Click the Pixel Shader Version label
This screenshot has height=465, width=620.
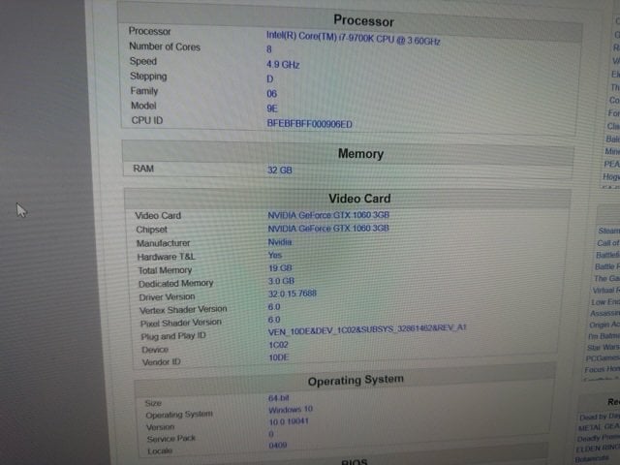pos(181,323)
